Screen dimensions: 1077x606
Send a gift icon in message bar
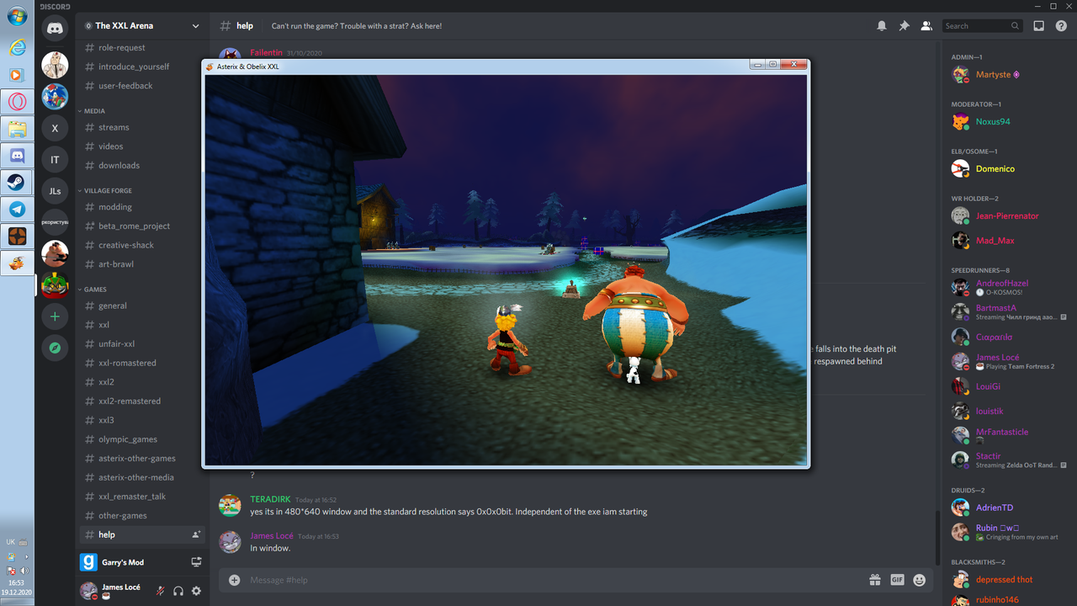pyautogui.click(x=875, y=580)
